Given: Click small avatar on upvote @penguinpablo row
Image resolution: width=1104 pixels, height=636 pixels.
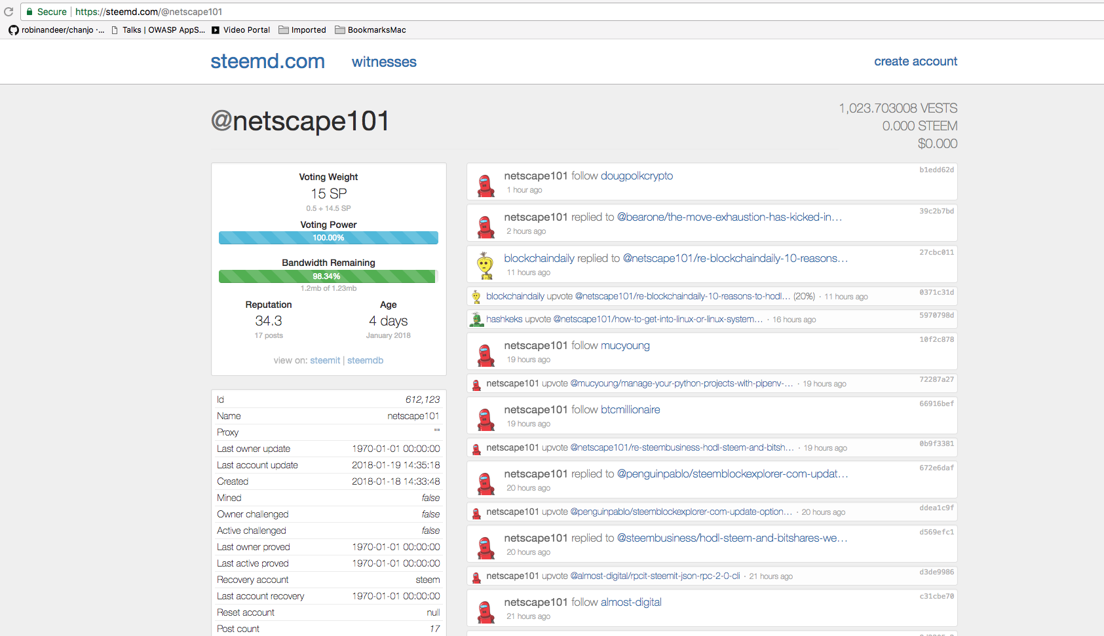Looking at the screenshot, I should [476, 513].
